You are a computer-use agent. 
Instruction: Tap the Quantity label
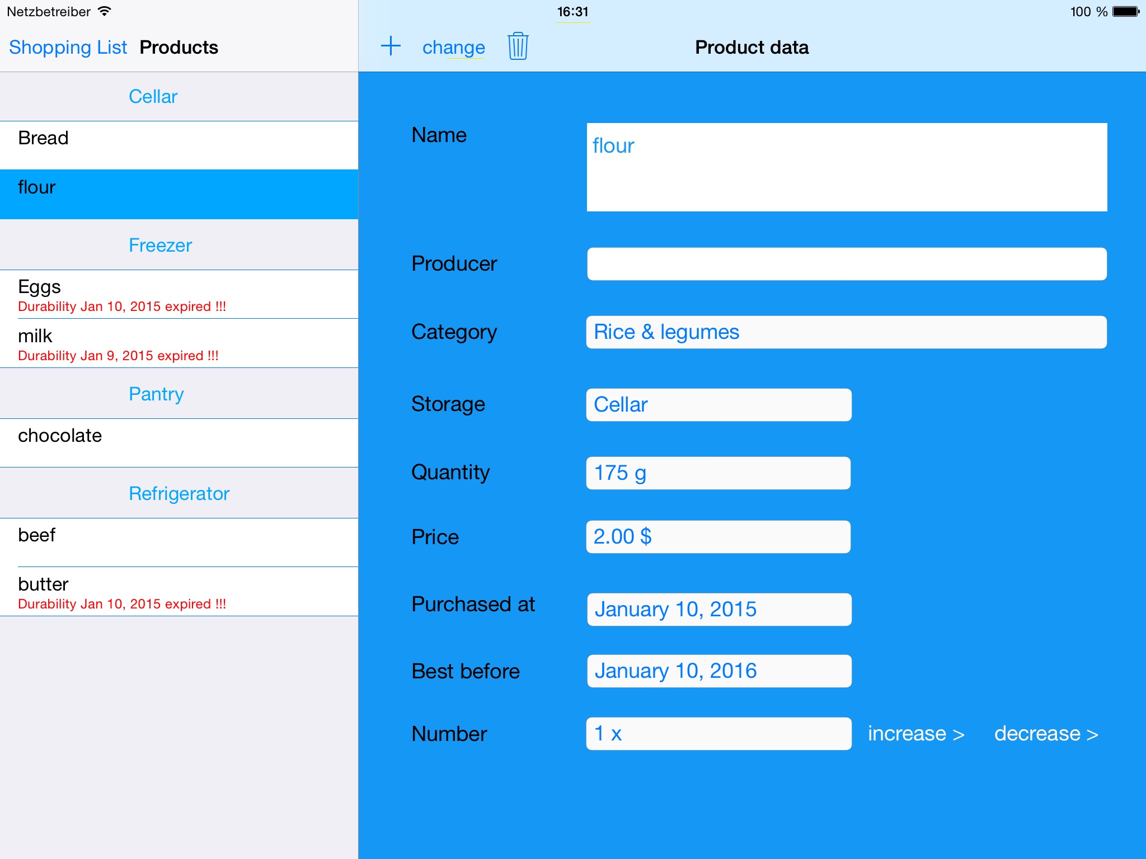[450, 473]
